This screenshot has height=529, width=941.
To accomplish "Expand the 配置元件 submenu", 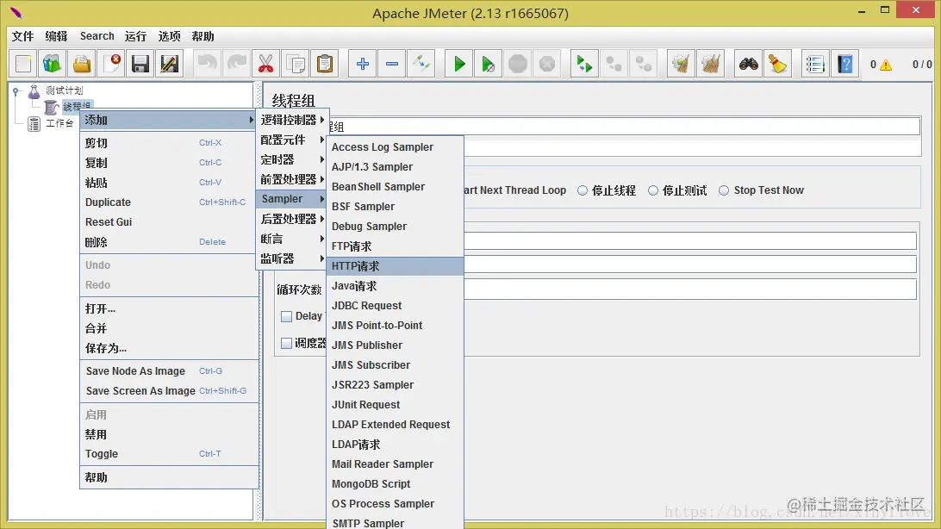I will (x=291, y=140).
